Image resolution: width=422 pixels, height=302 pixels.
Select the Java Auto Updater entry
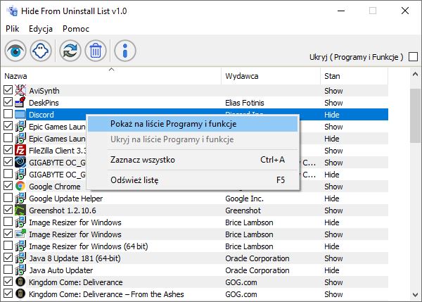pyautogui.click(x=60, y=270)
